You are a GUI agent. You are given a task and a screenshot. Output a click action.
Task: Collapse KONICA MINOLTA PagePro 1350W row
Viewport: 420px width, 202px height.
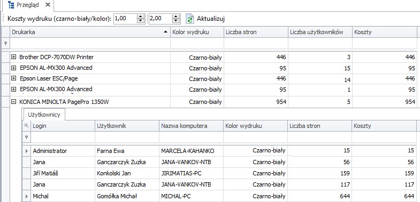14,102
